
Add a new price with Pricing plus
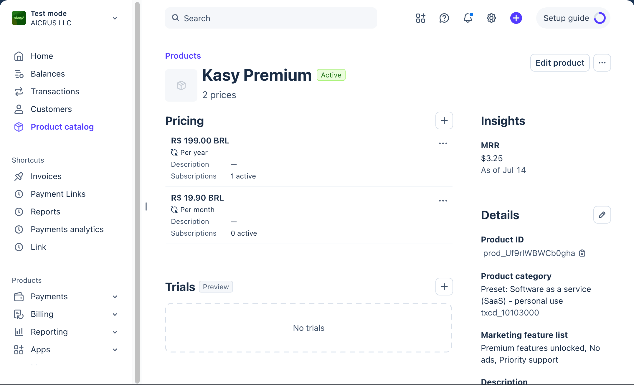[444, 120]
